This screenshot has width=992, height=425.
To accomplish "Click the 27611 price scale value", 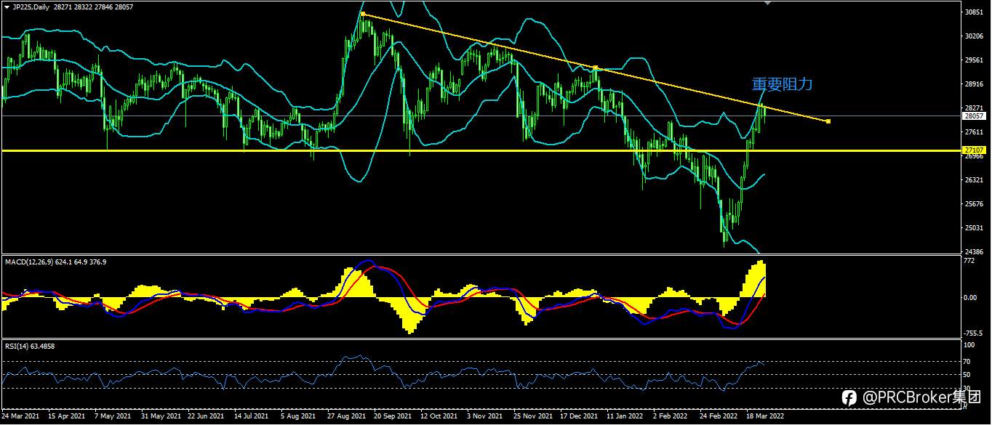I will point(974,132).
